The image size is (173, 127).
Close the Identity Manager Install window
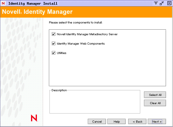coord(169,3)
